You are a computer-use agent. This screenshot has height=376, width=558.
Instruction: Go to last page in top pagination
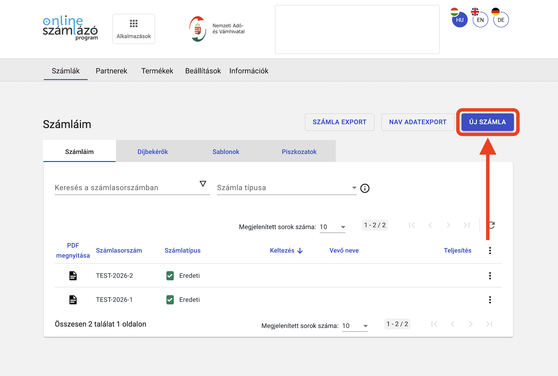pos(467,225)
